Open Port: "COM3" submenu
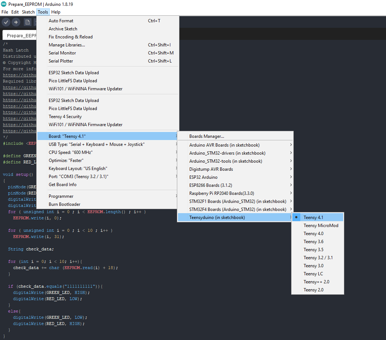This screenshot has height=340, width=386. coord(108,177)
